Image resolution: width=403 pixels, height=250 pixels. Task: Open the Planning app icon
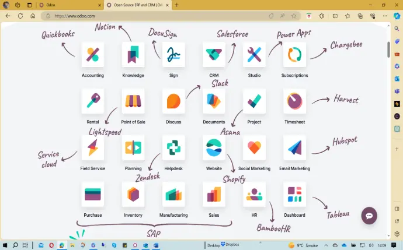133,147
